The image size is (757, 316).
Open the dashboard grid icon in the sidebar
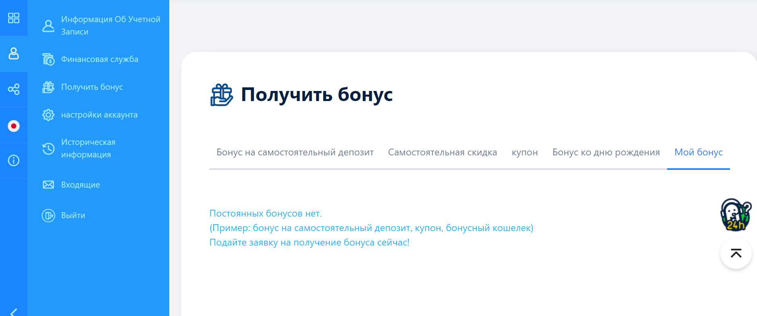14,18
